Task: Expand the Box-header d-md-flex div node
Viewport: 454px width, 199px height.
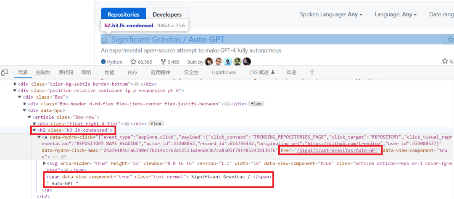Action: [x=25, y=104]
